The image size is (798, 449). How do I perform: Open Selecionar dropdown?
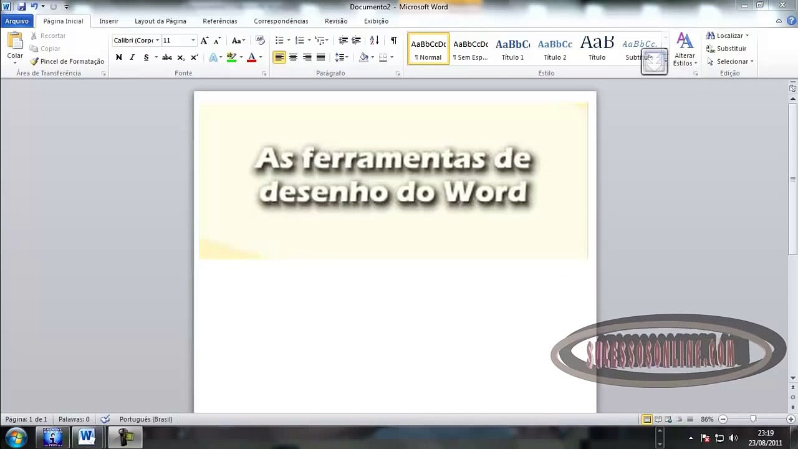click(731, 62)
